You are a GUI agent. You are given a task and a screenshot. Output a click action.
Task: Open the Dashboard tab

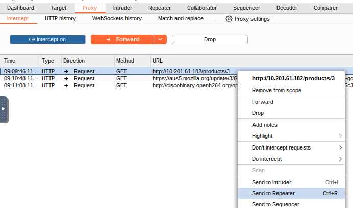click(x=20, y=8)
